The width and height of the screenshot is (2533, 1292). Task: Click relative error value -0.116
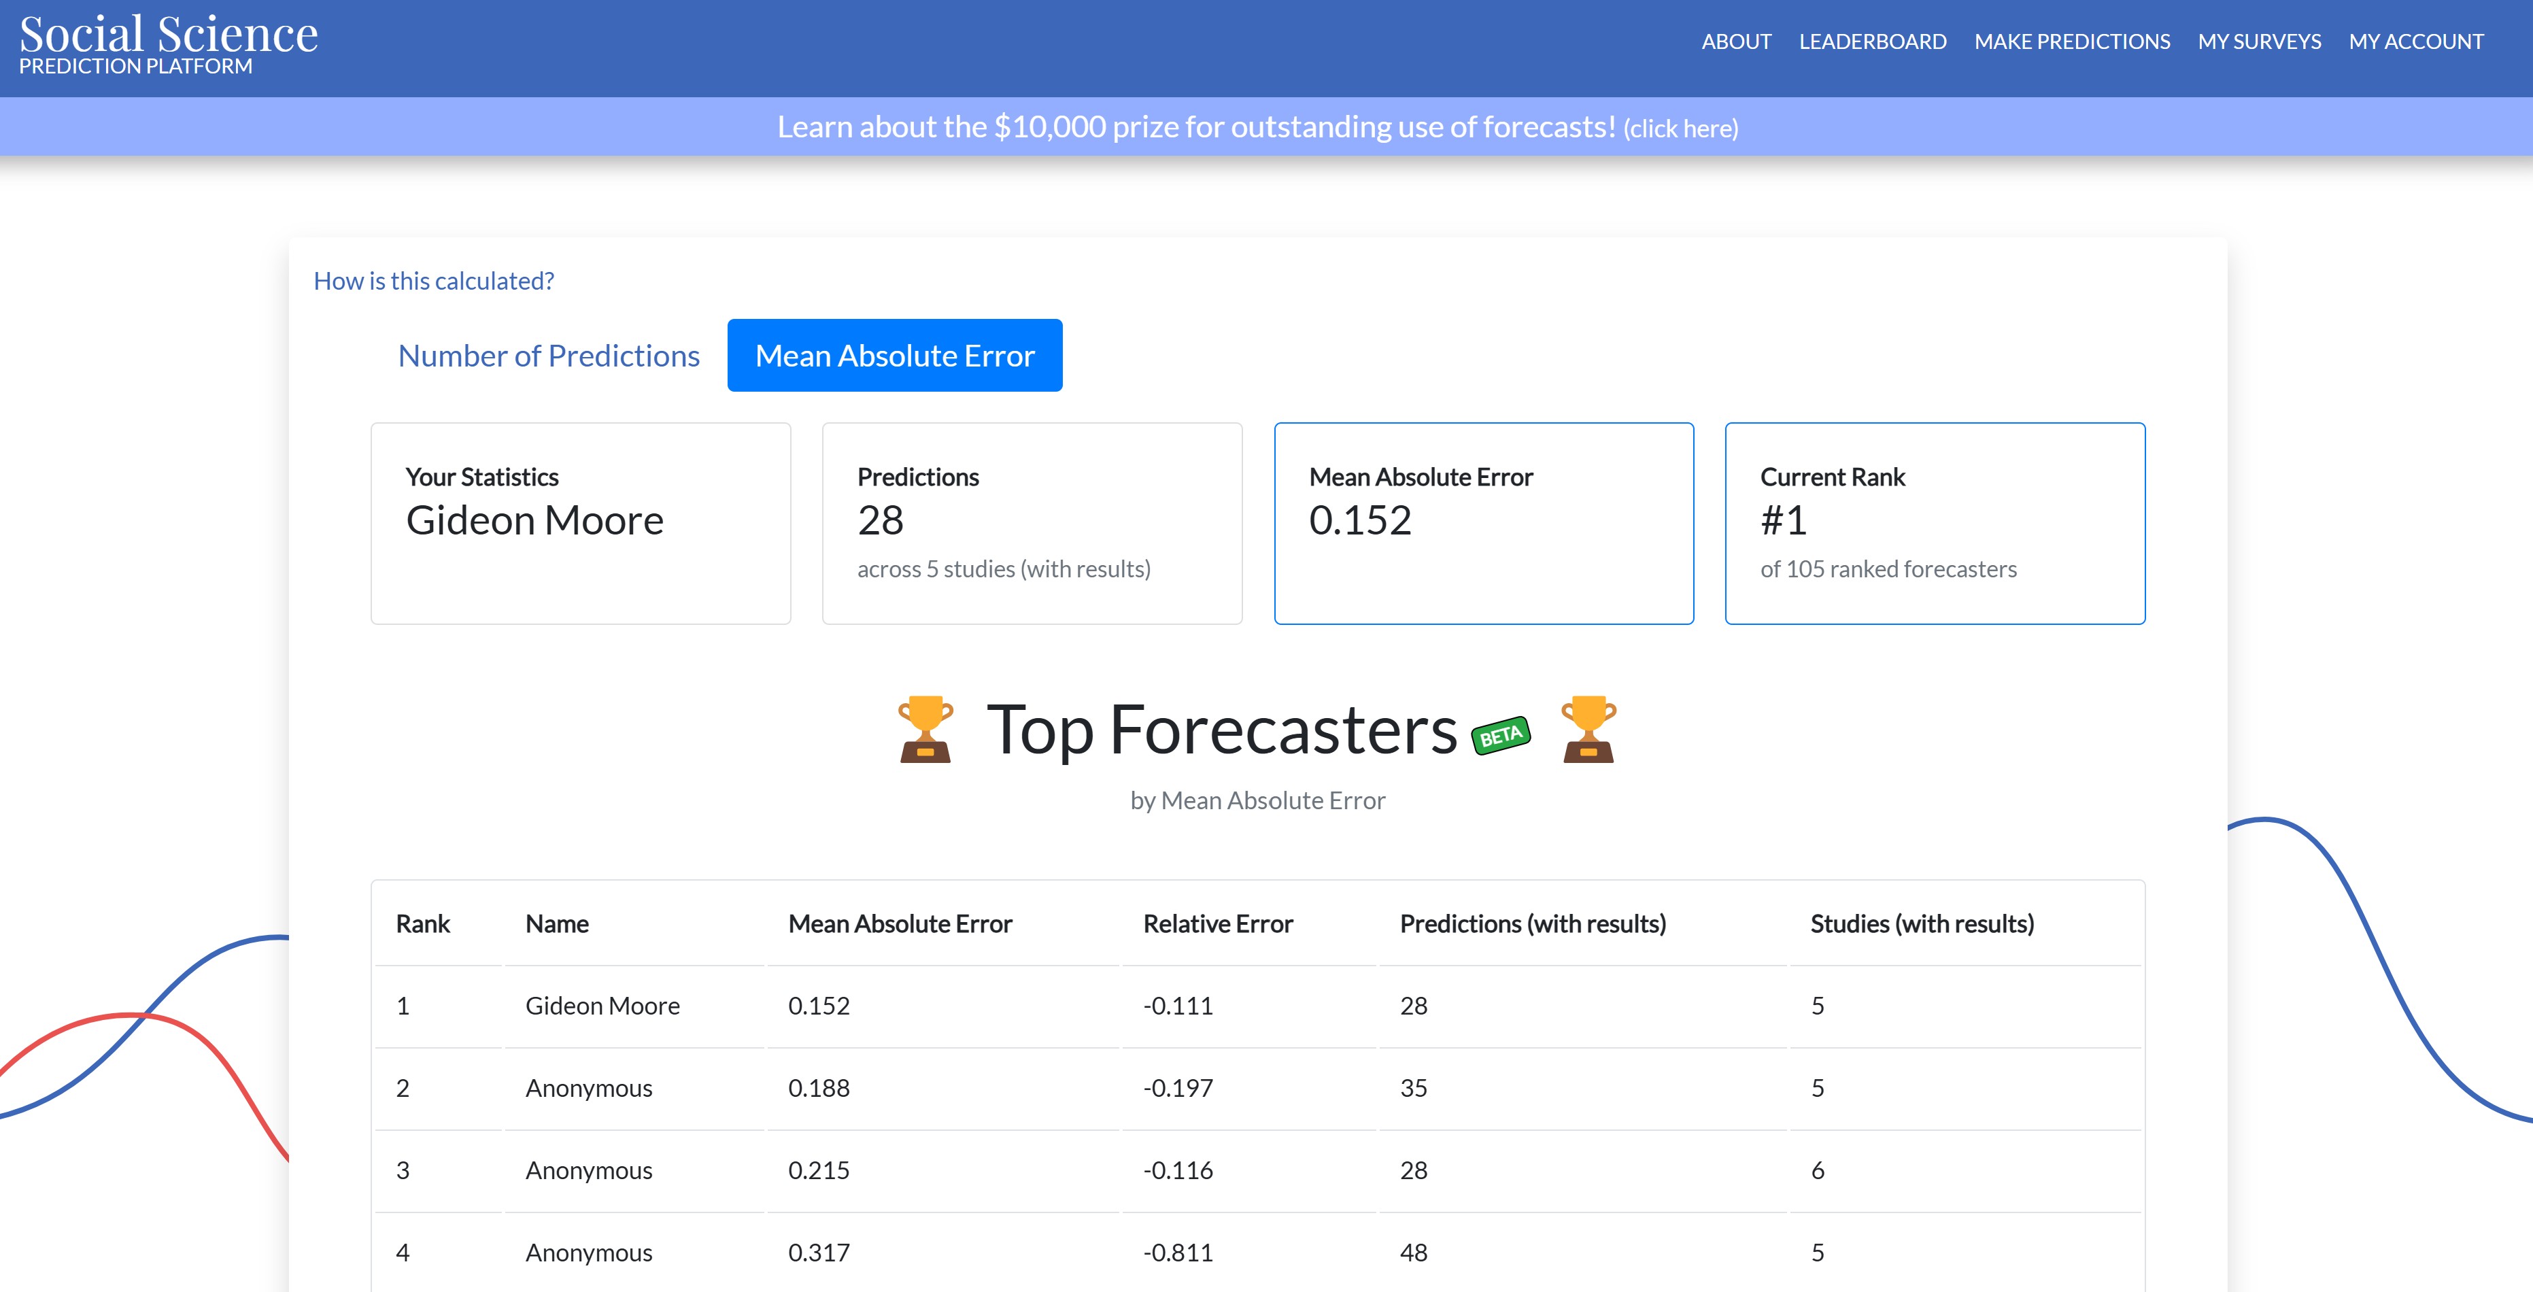click(x=1178, y=1171)
